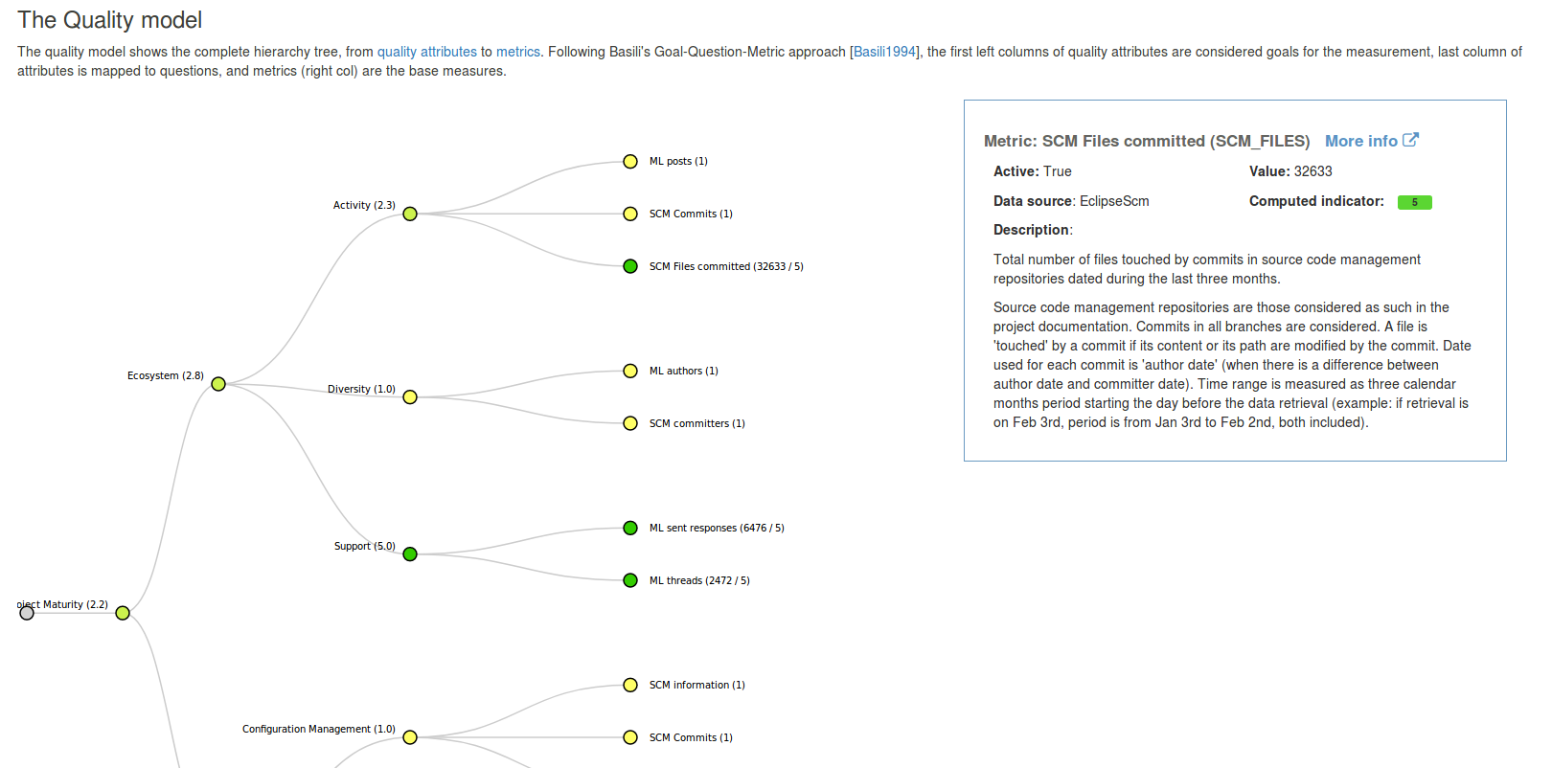
Task: Click the ML sent responses green node
Action: (x=630, y=528)
